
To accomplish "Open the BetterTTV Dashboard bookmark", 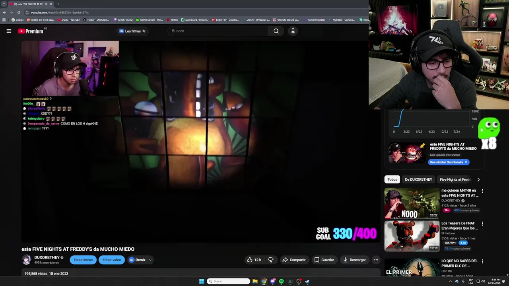I will [x=225, y=20].
